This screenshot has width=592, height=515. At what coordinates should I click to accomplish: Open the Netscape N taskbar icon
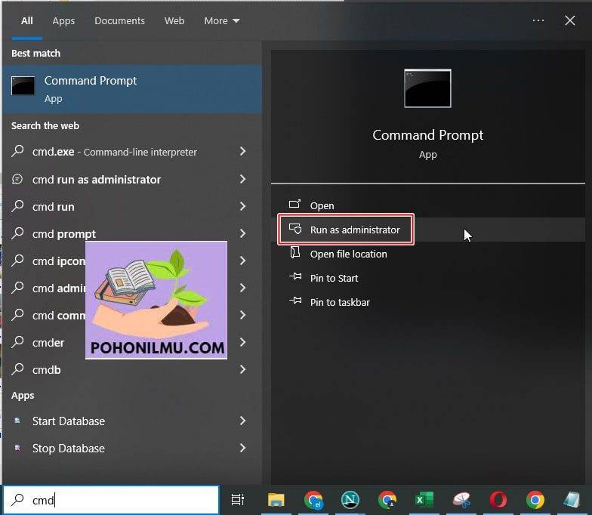(x=350, y=500)
